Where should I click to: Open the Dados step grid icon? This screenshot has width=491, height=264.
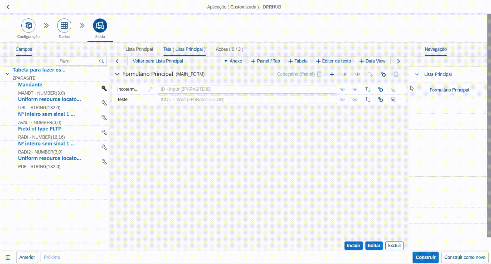click(x=64, y=26)
